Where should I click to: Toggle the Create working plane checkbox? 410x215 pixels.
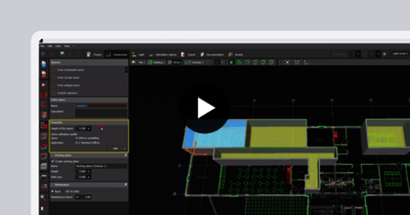click(53, 161)
